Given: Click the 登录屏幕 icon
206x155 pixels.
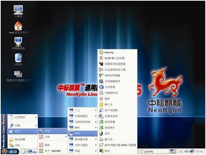Looking at the screenshot, I should (x=101, y=122).
